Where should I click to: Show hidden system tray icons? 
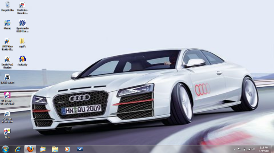pos(234,149)
